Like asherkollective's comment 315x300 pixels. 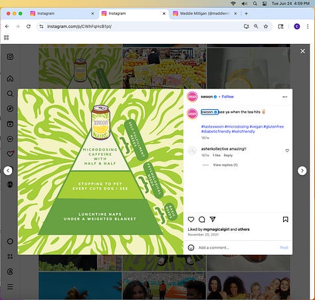(287, 150)
